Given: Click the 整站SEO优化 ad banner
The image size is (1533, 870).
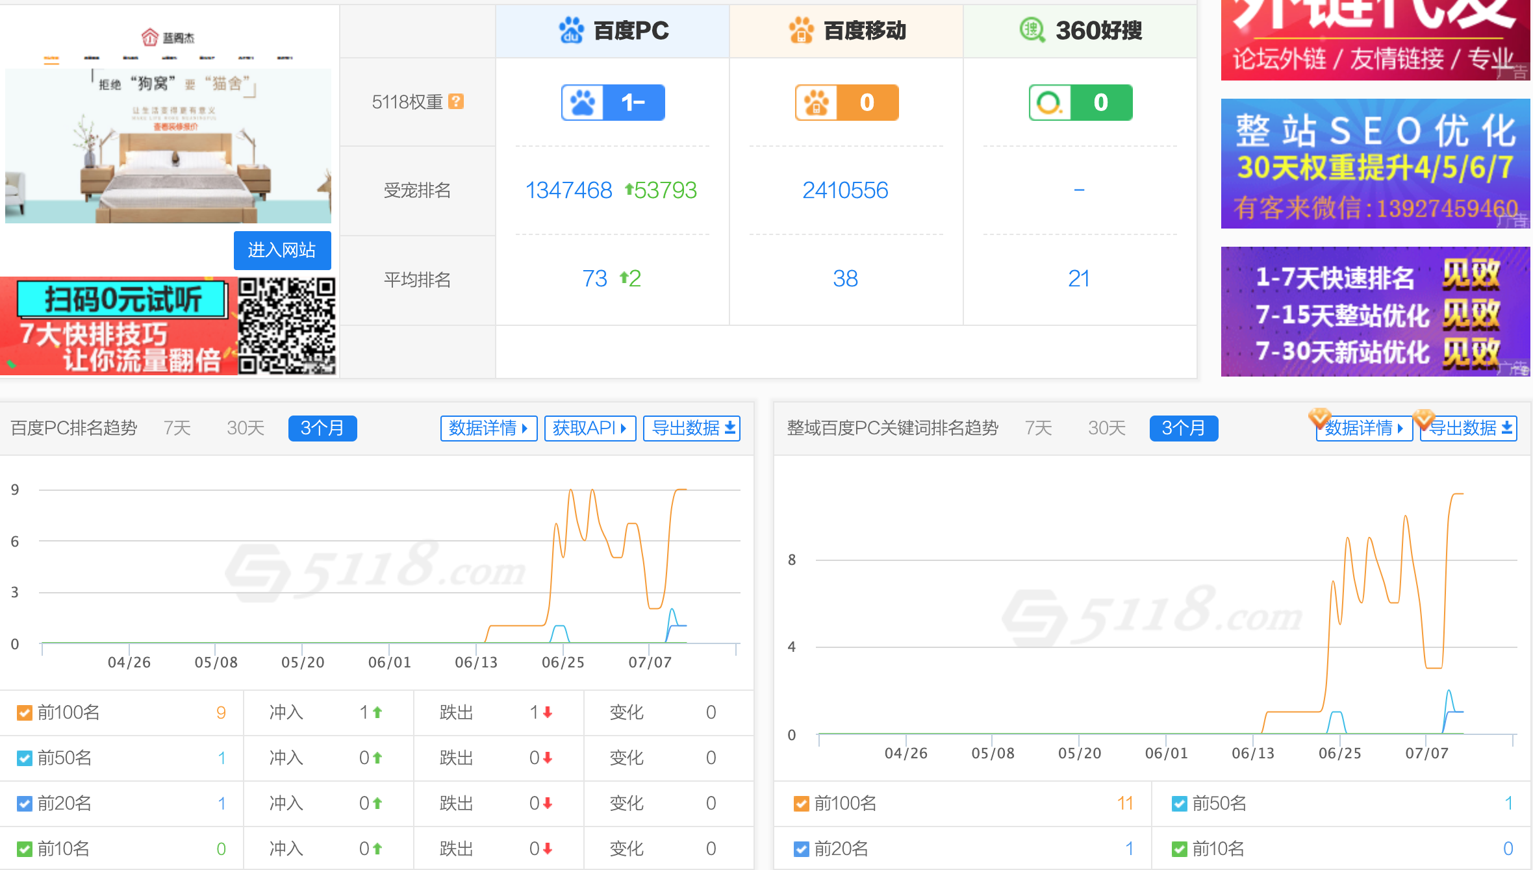Looking at the screenshot, I should [1375, 164].
